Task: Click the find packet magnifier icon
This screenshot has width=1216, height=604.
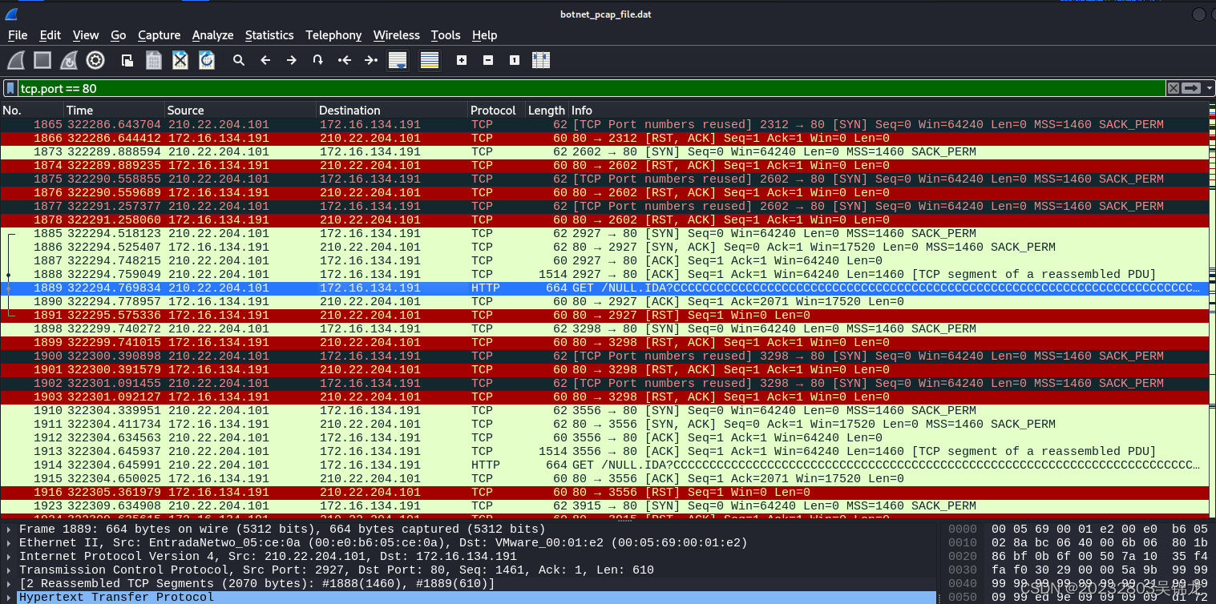Action: point(239,60)
